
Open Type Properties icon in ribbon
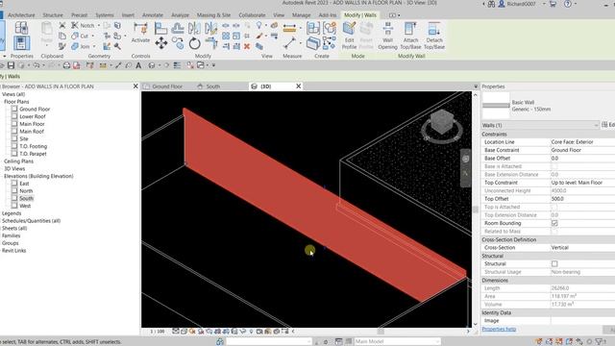[x=21, y=27]
